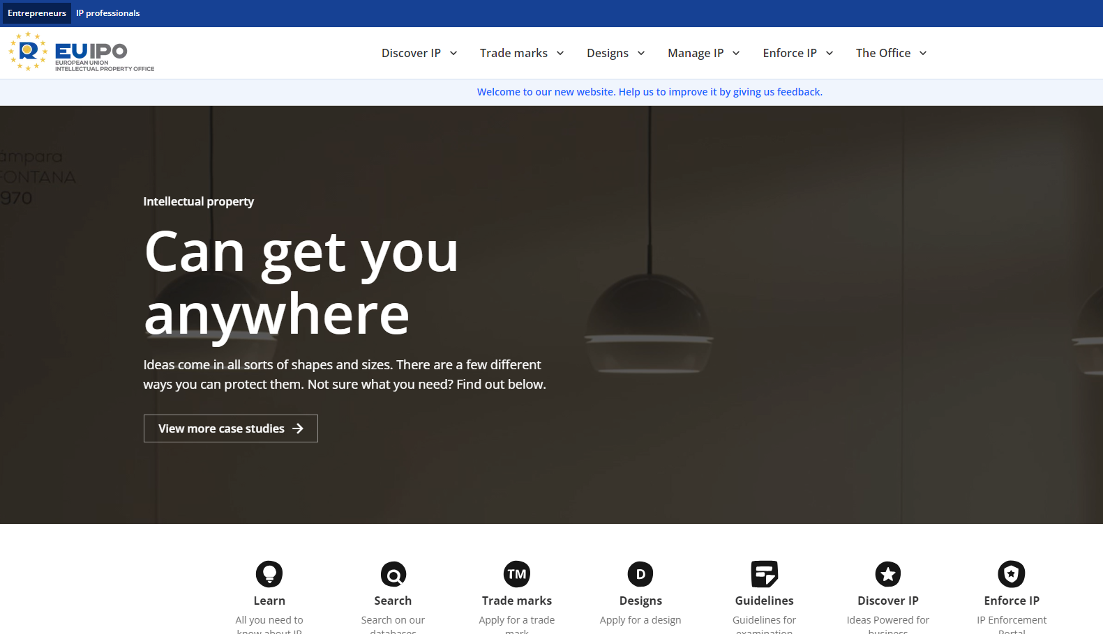1103x634 pixels.
Task: Open the Guidelines document icon
Action: coord(764,574)
